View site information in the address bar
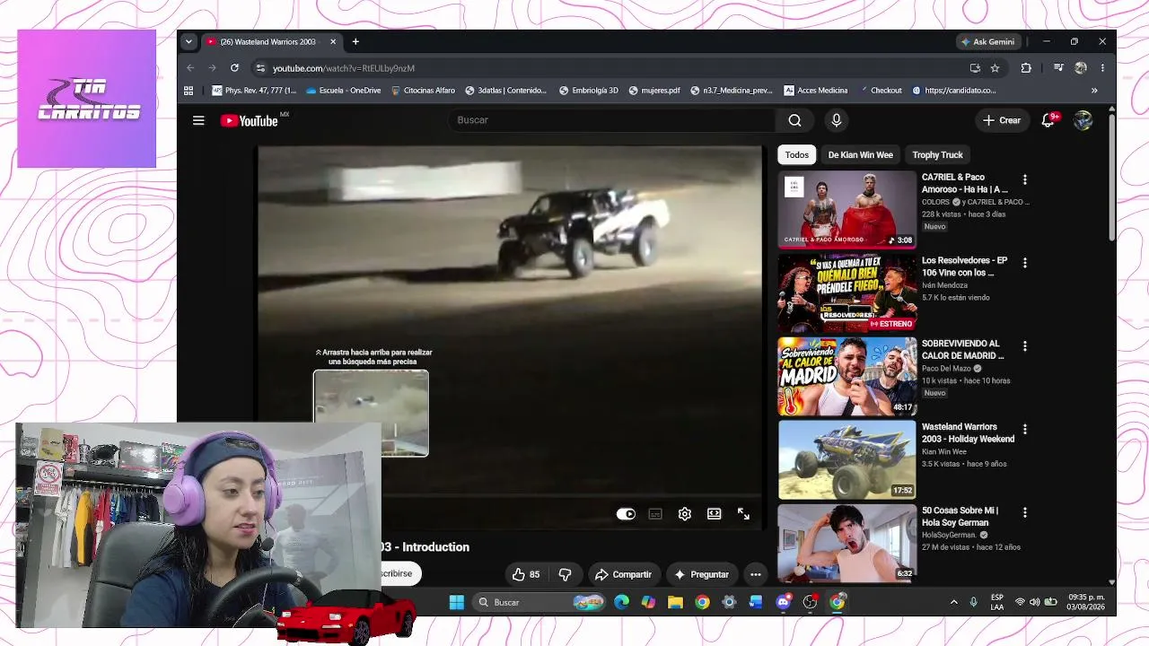1149x646 pixels. (260, 68)
